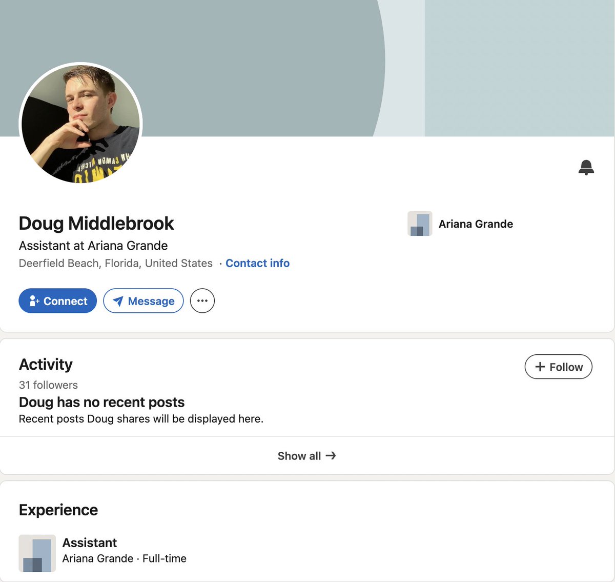
Task: Click 'Ariana Grande · Full-time' text
Action: [x=125, y=558]
